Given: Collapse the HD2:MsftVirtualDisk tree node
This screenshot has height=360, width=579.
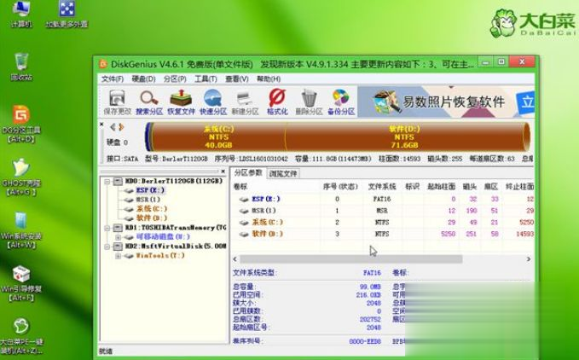Looking at the screenshot, I should click(107, 247).
